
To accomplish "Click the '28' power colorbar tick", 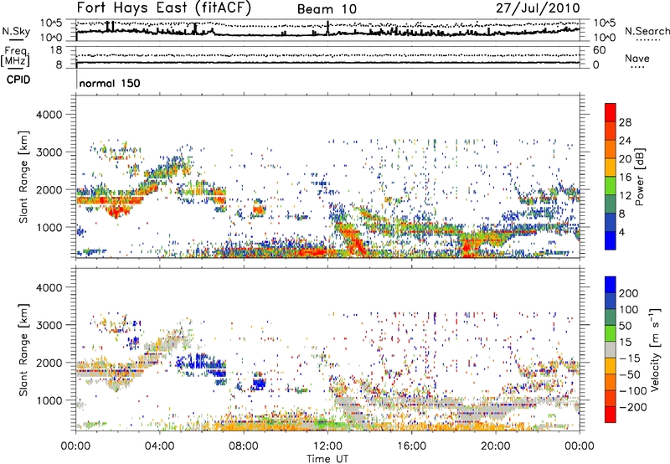I will 625,122.
